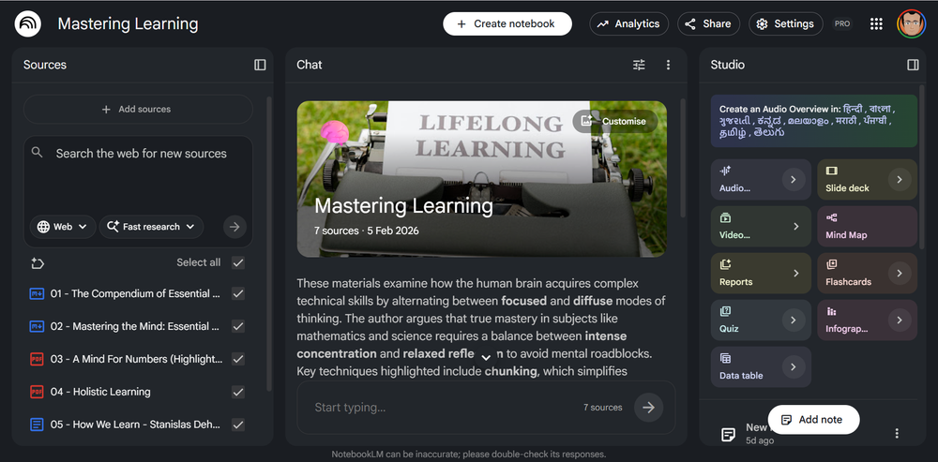This screenshot has width=938, height=462.
Task: Open the Fast research dropdown
Action: (151, 227)
